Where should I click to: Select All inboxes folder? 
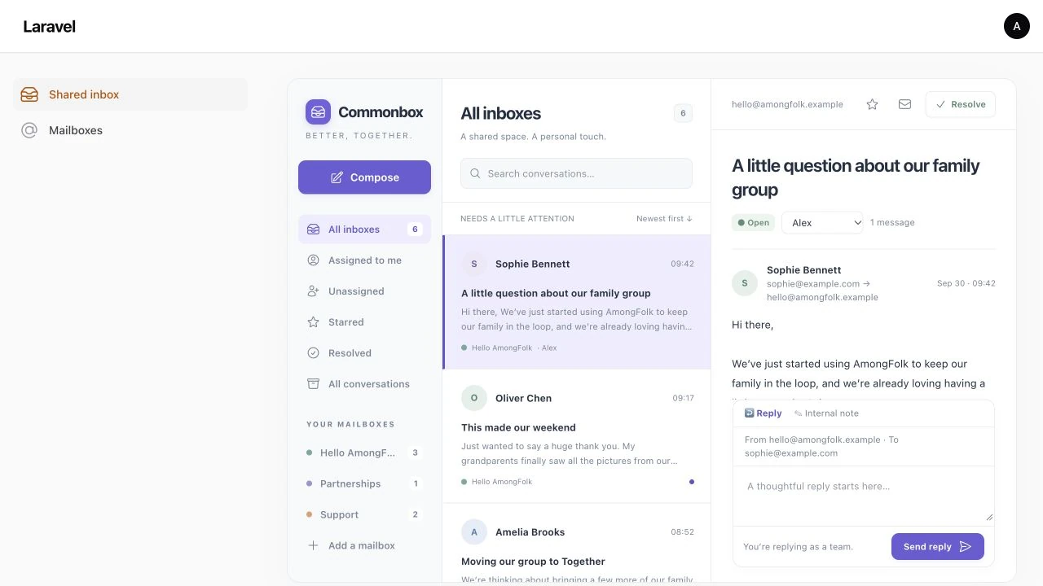click(364, 230)
